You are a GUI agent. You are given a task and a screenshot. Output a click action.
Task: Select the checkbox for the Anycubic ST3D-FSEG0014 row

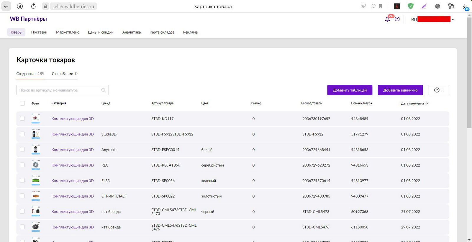pos(22,149)
